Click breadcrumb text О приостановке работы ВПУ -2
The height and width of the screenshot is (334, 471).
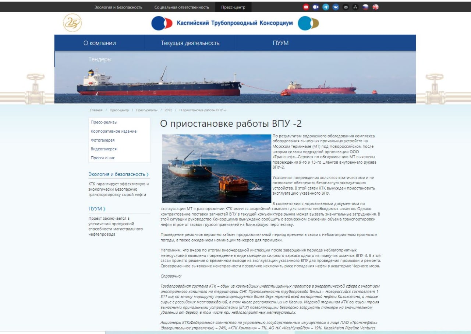[203, 110]
